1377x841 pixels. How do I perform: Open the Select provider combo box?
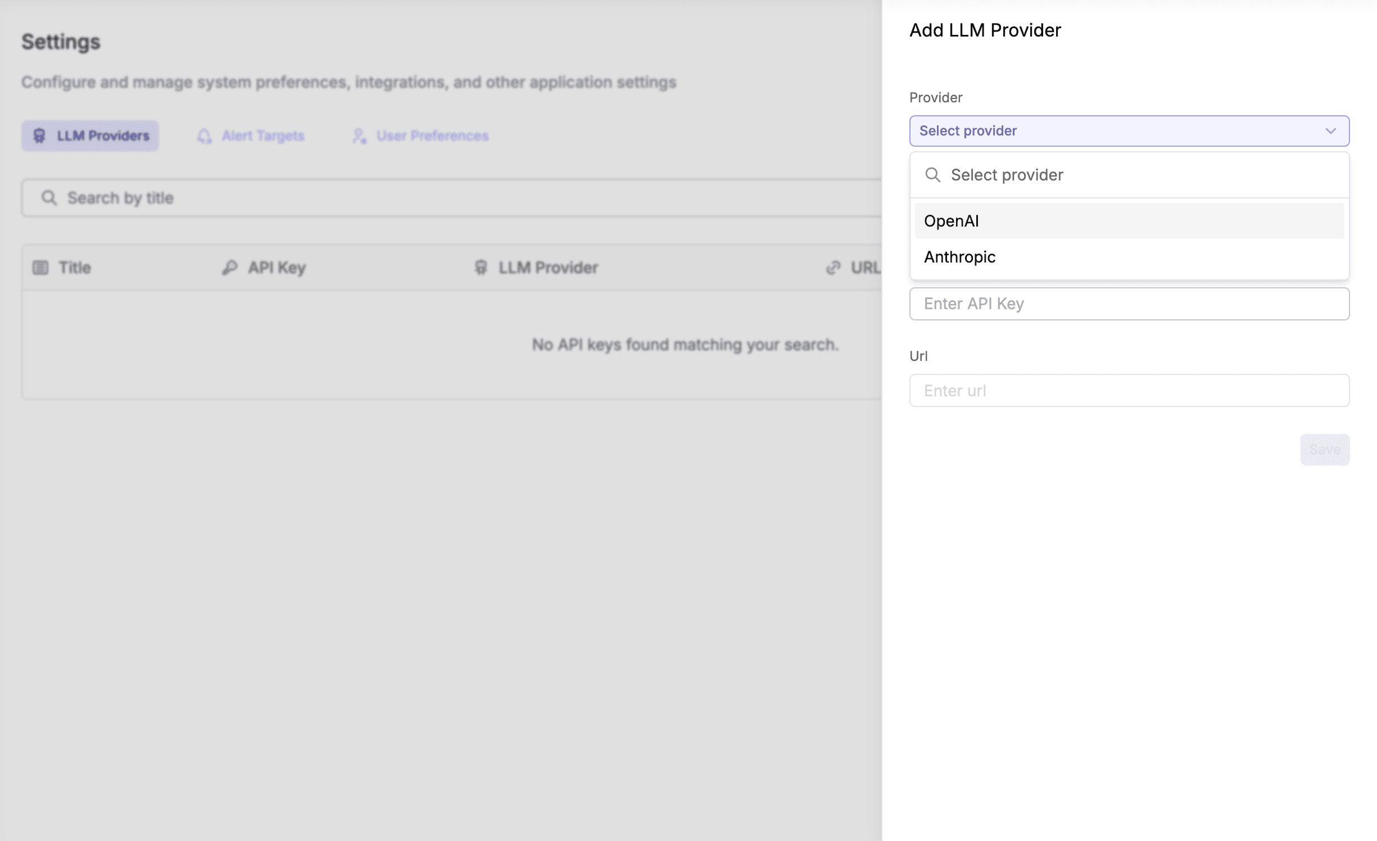[1129, 131]
